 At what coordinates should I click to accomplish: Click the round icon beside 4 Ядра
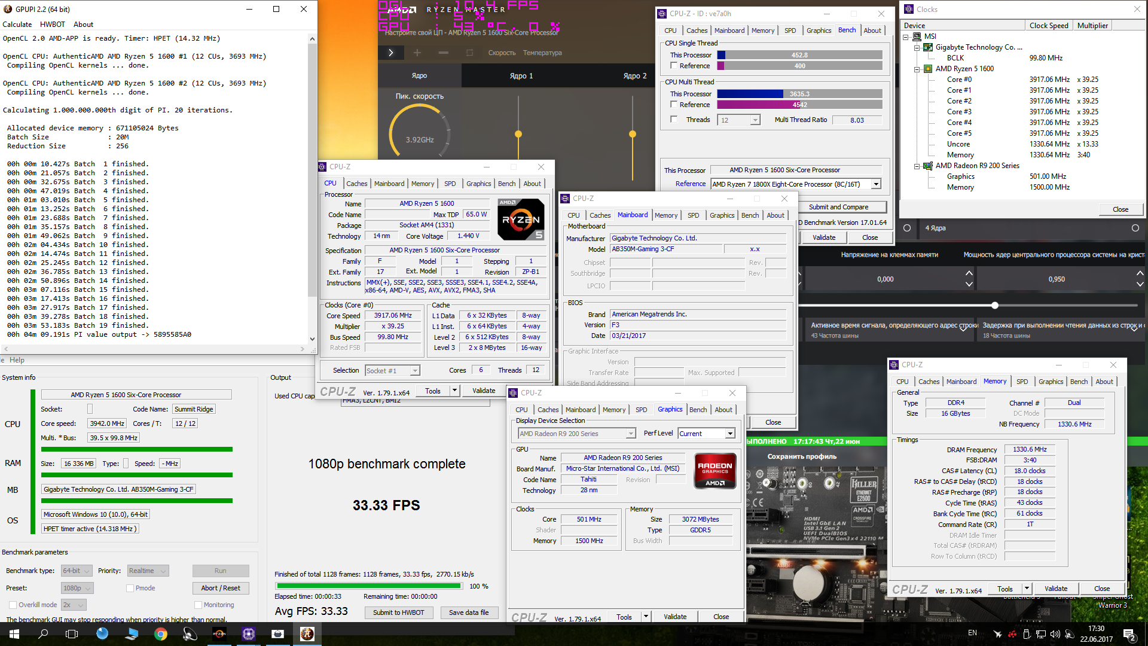(907, 228)
